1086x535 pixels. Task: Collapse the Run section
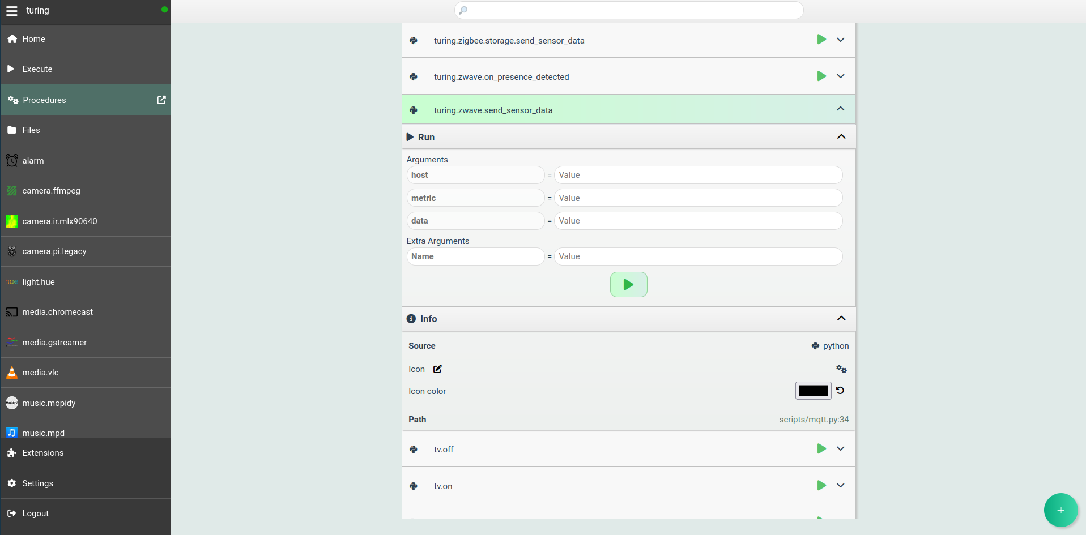[x=841, y=137]
